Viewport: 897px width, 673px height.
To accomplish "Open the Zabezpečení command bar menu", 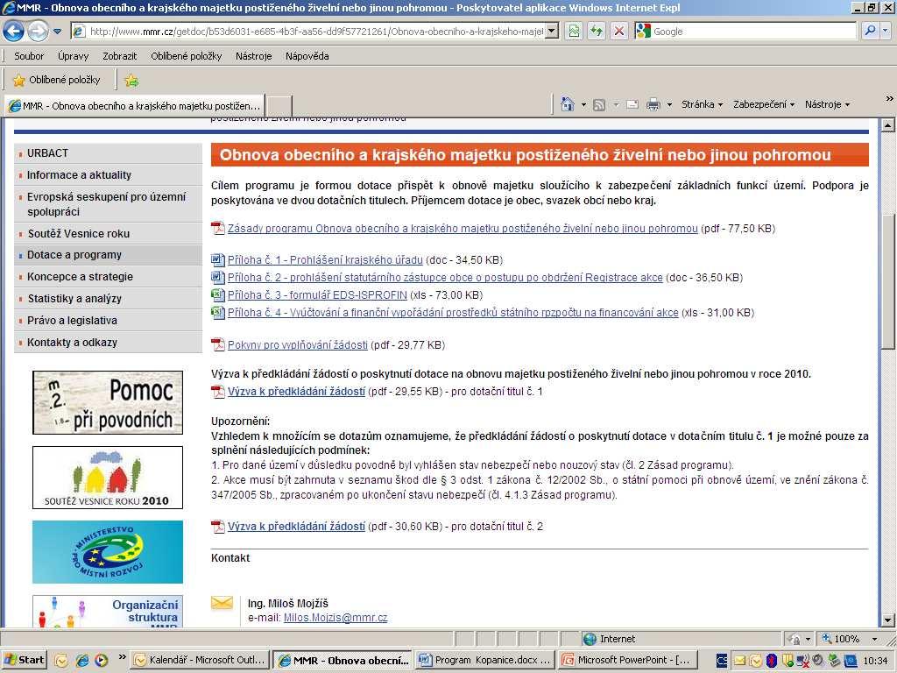I will point(764,105).
